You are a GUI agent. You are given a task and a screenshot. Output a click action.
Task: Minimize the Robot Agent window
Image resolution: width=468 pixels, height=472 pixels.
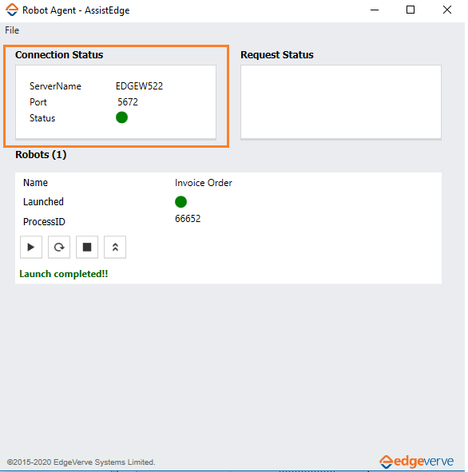(x=374, y=10)
